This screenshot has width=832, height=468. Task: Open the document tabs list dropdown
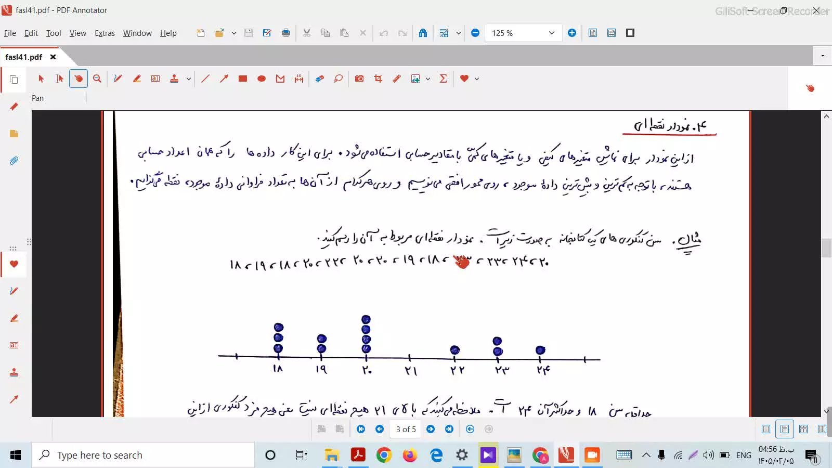[x=823, y=56]
